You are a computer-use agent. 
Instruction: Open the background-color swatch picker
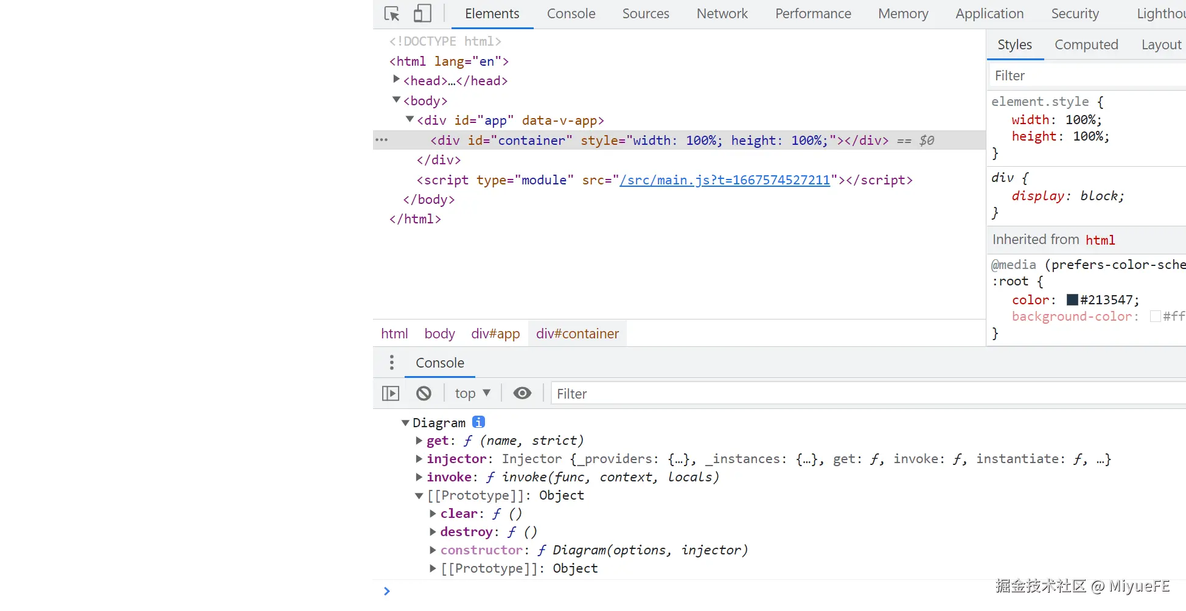tap(1156, 316)
